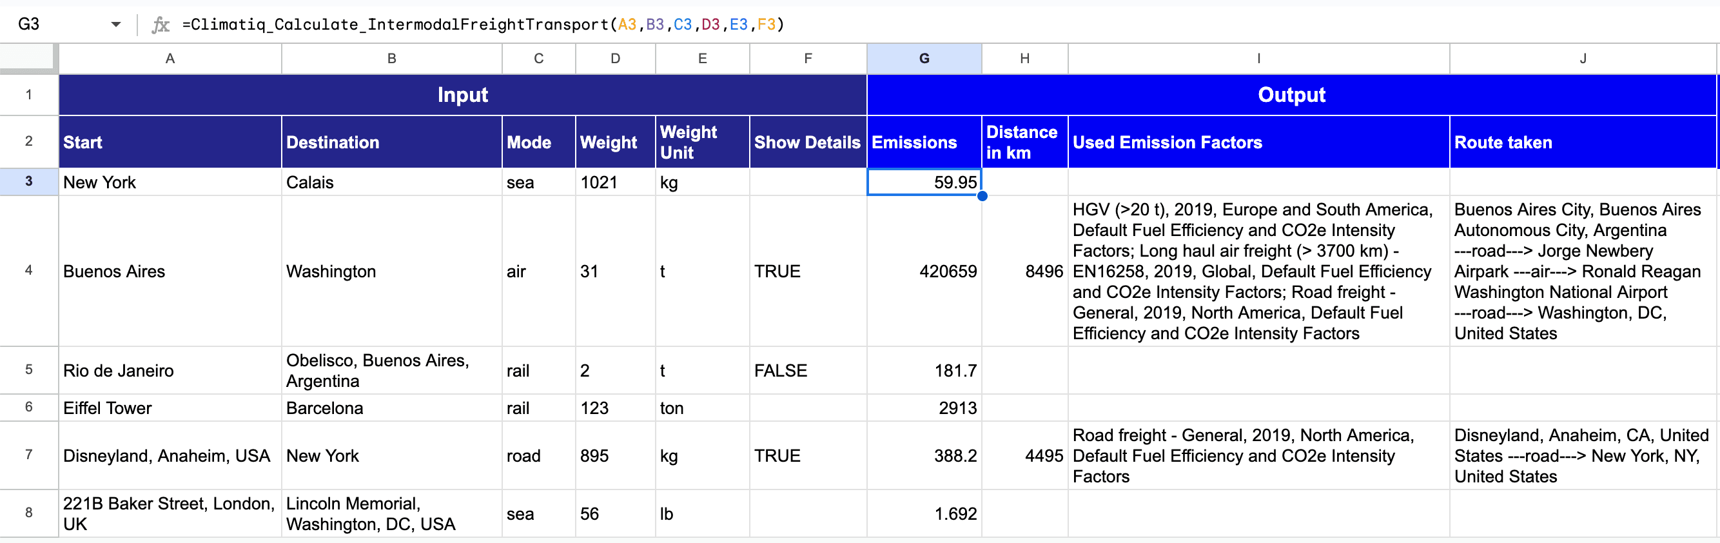Select row 4 header
Image resolution: width=1720 pixels, height=543 pixels.
[29, 271]
